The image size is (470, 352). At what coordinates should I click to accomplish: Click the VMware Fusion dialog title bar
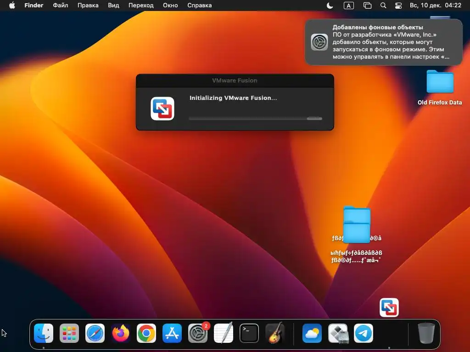pyautogui.click(x=235, y=81)
